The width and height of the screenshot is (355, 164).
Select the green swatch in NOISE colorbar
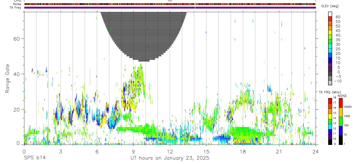(x=341, y=121)
